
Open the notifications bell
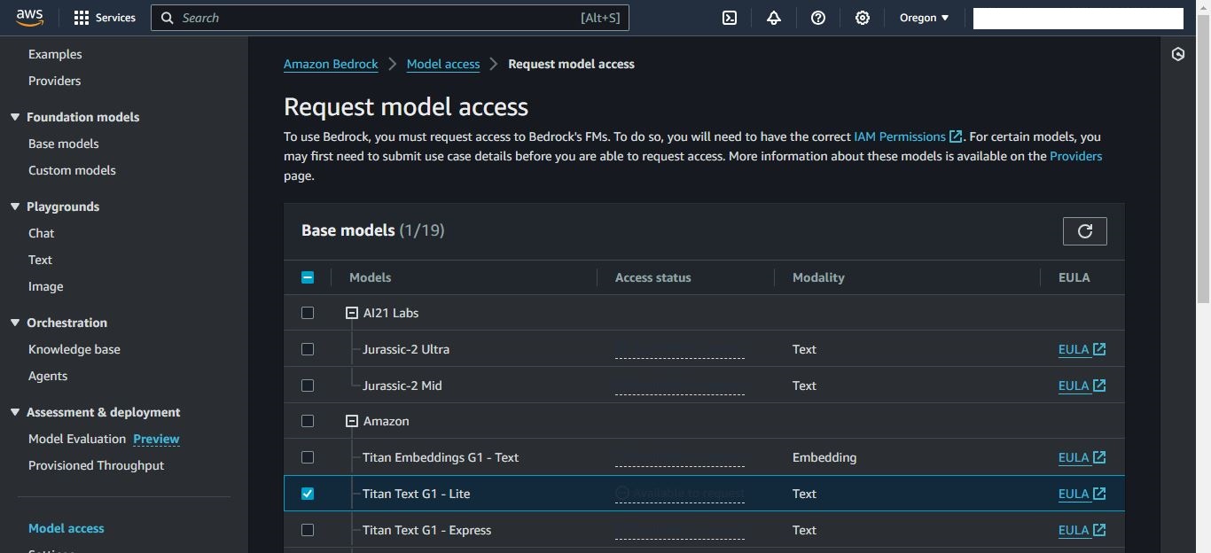[774, 18]
